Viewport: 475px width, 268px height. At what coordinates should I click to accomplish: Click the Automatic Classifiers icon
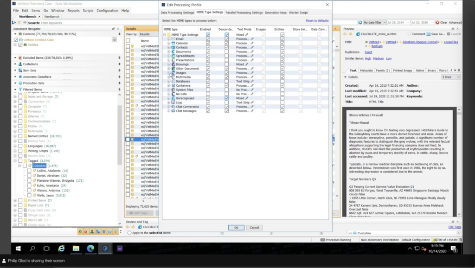pos(20,77)
